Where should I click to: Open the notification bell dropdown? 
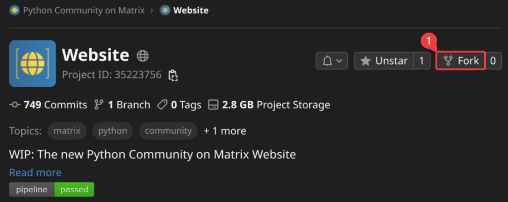coord(332,61)
